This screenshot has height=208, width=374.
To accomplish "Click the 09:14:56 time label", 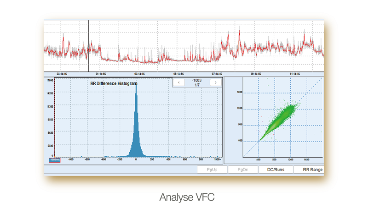I will tap(256, 74).
